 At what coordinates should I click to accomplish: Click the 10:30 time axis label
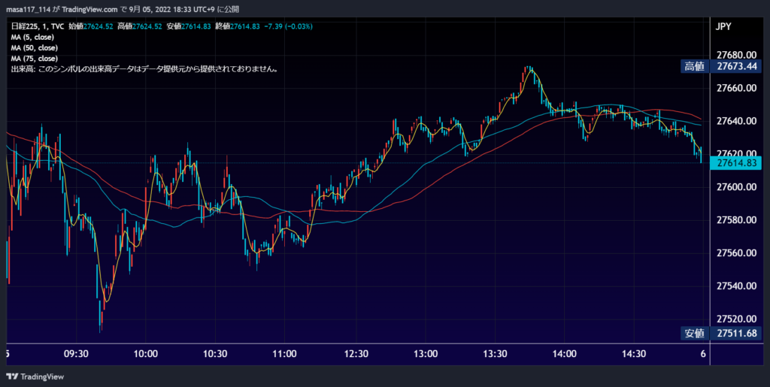215,354
